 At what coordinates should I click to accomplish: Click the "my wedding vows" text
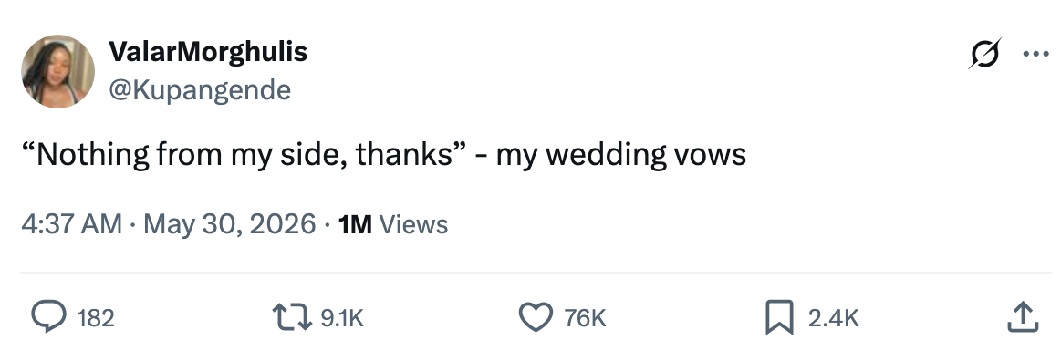coord(621,155)
